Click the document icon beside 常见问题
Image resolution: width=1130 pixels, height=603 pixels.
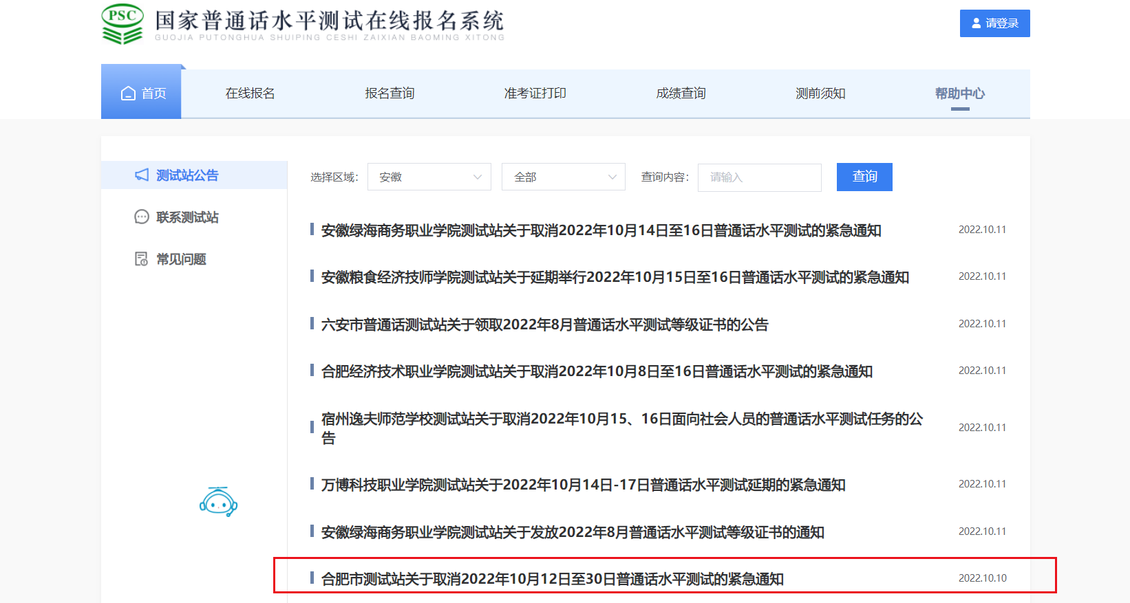[x=142, y=259]
